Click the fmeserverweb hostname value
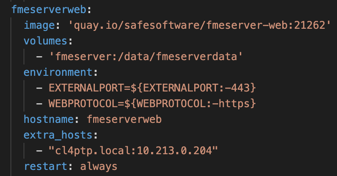 124,119
